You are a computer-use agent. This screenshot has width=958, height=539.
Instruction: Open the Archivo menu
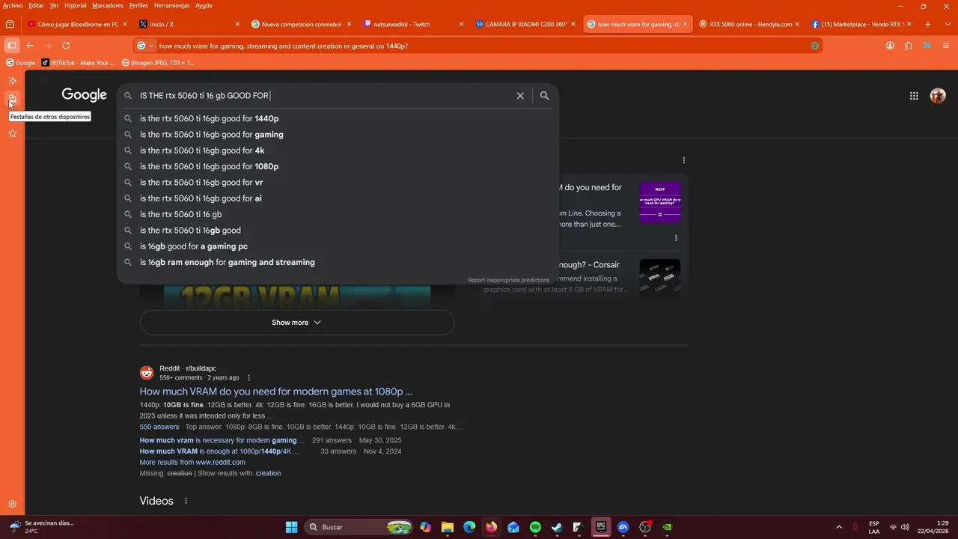point(13,5)
